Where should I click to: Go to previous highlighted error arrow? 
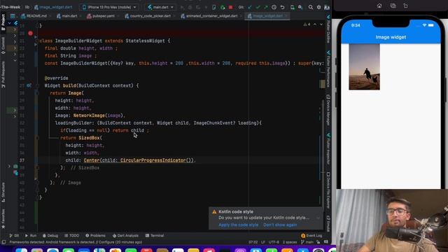coord(315,24)
